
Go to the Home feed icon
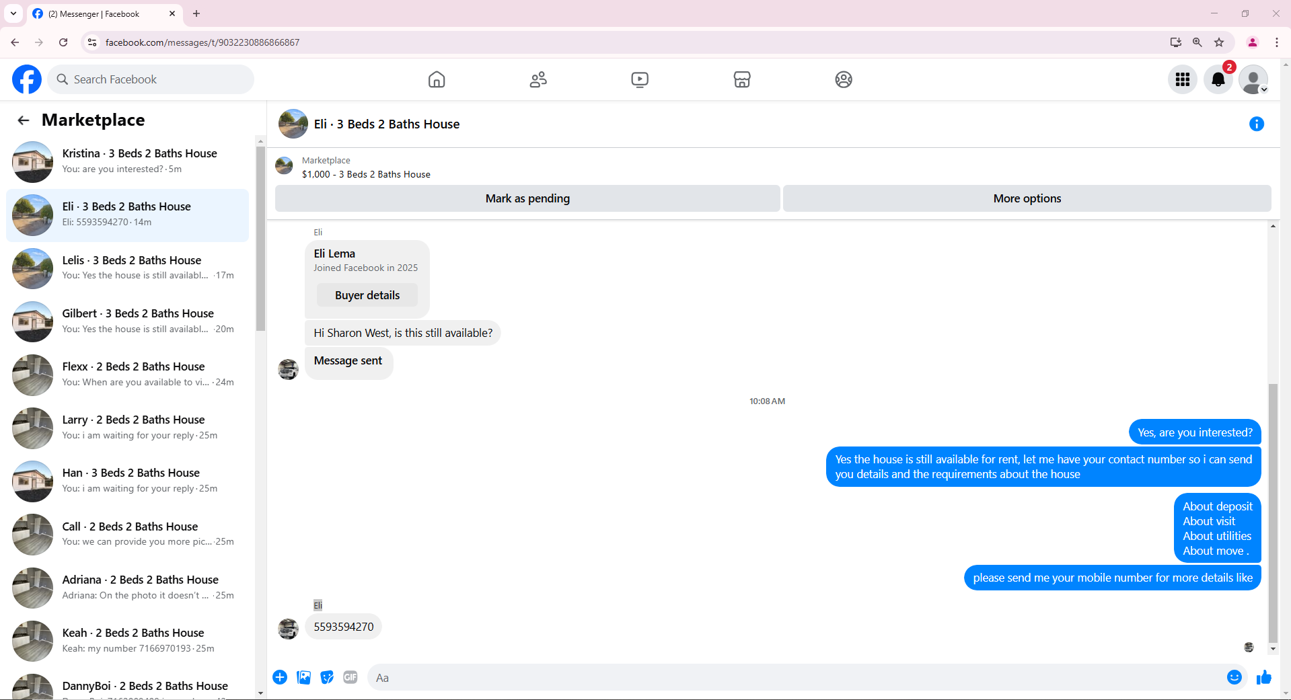click(437, 79)
